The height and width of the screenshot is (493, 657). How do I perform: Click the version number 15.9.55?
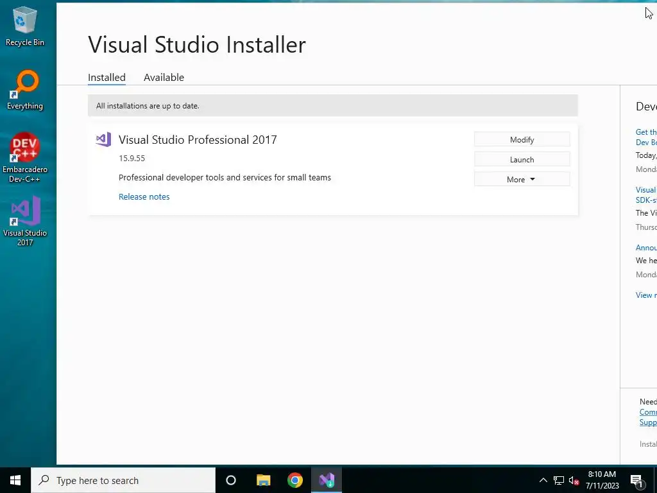pyautogui.click(x=132, y=158)
